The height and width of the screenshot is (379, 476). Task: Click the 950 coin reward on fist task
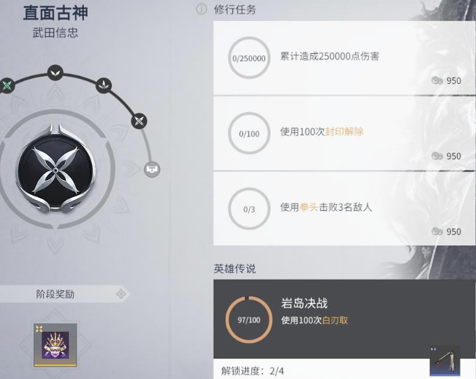point(446,232)
